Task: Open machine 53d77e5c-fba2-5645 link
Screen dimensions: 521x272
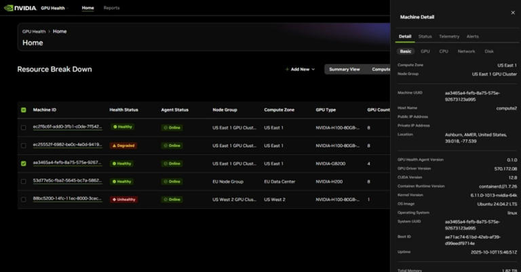Action: (x=67, y=181)
